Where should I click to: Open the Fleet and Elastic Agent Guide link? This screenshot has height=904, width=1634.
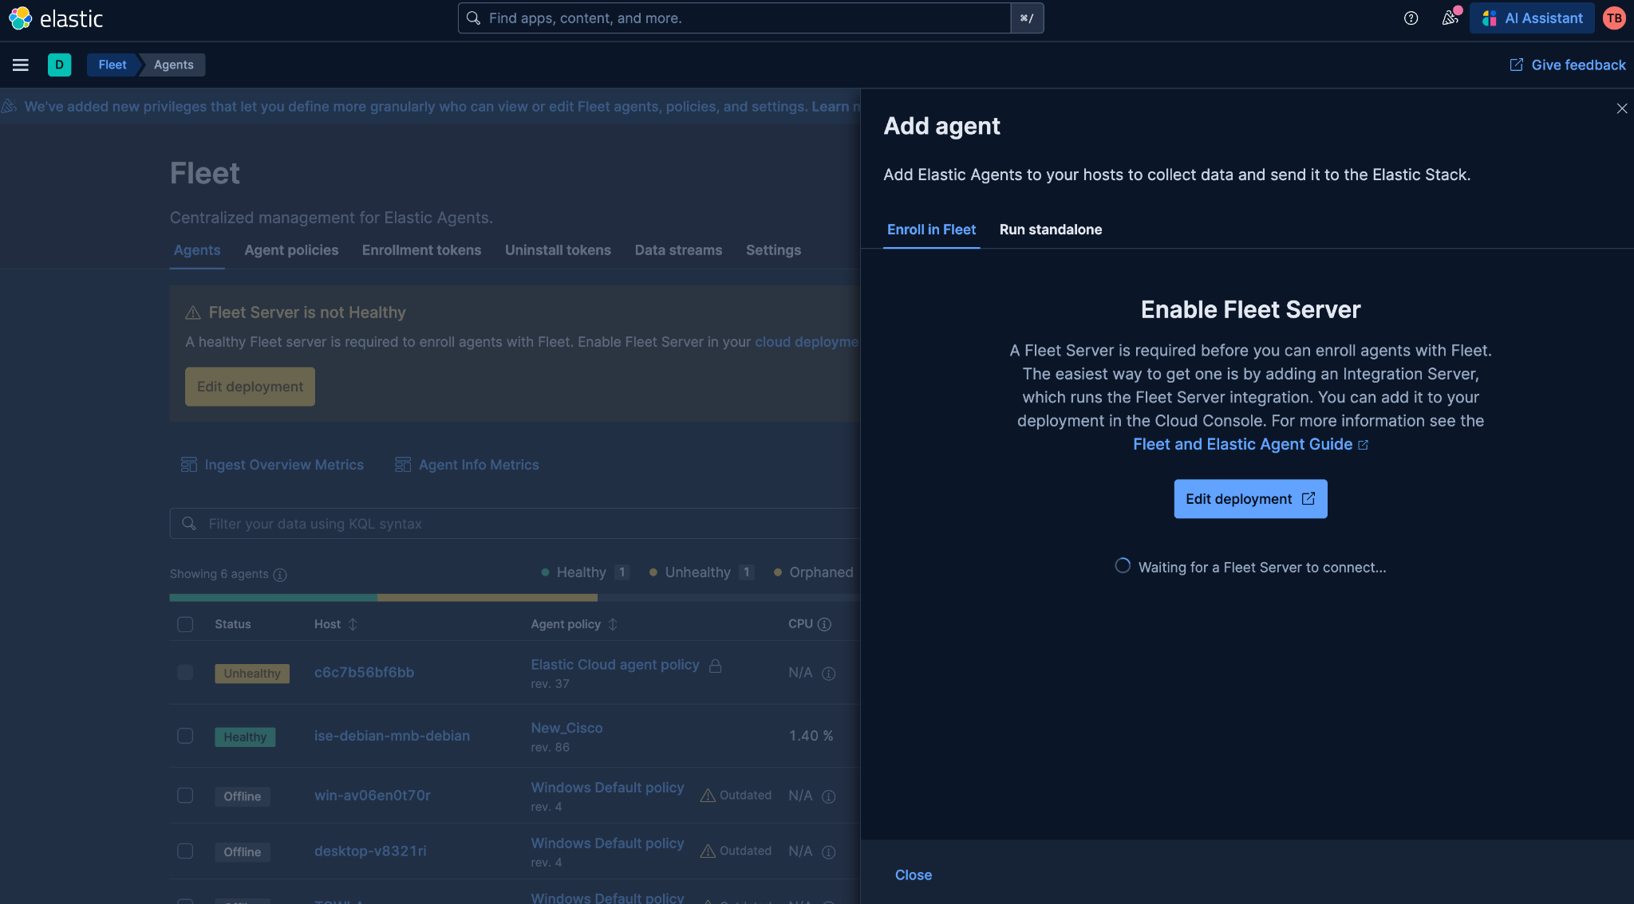(1249, 444)
